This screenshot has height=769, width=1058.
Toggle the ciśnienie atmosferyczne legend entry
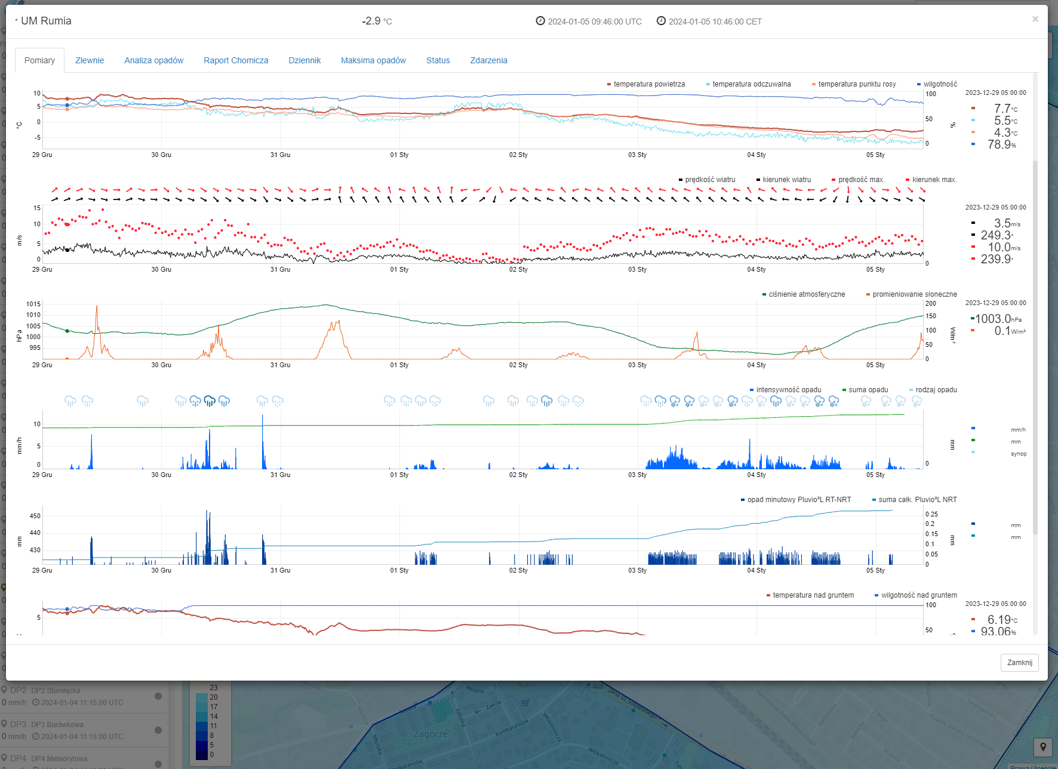point(806,294)
